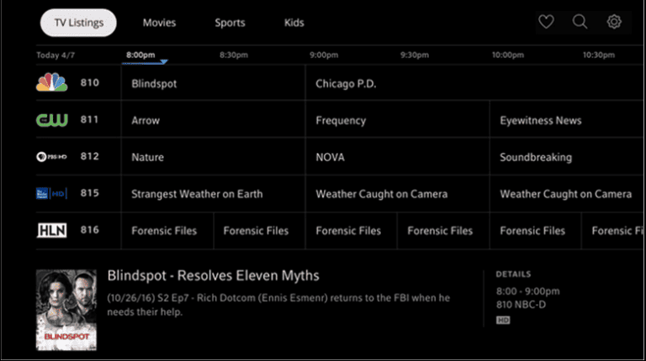Select the PBS HD channel logo

coord(52,157)
